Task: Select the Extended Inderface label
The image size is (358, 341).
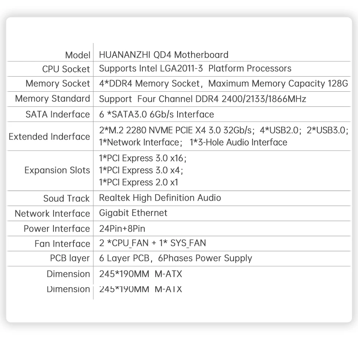Action: [x=49, y=137]
